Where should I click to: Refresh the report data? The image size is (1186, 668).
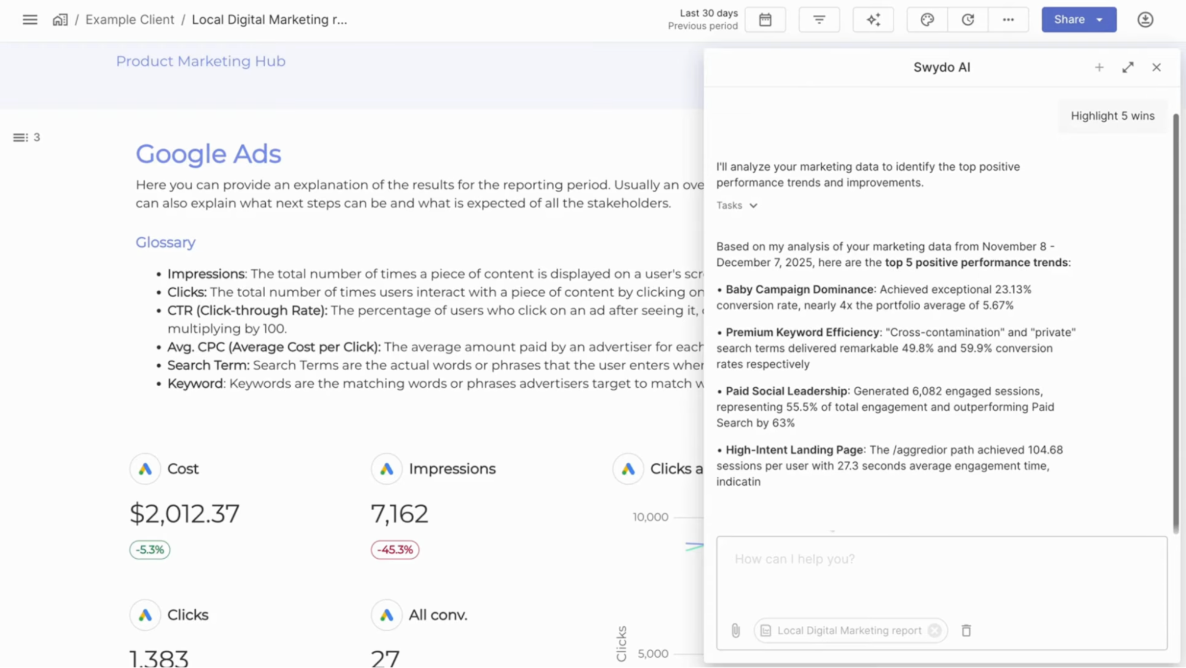968,20
